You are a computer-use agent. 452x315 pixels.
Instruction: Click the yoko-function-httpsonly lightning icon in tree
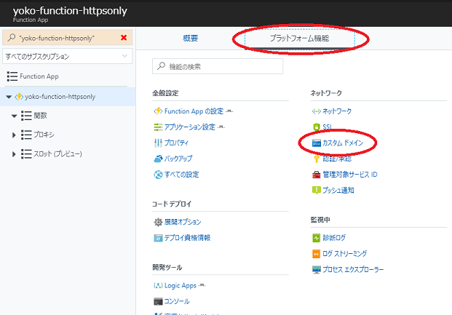[19, 97]
